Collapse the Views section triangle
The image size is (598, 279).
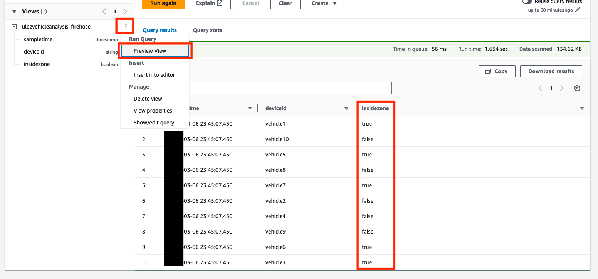pos(14,12)
